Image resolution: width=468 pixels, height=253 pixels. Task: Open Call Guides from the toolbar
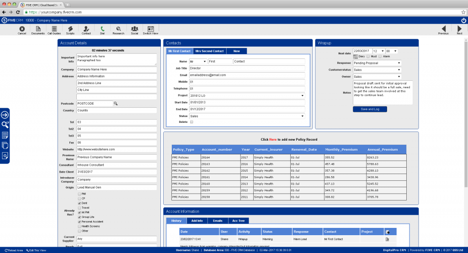pyautogui.click(x=54, y=30)
